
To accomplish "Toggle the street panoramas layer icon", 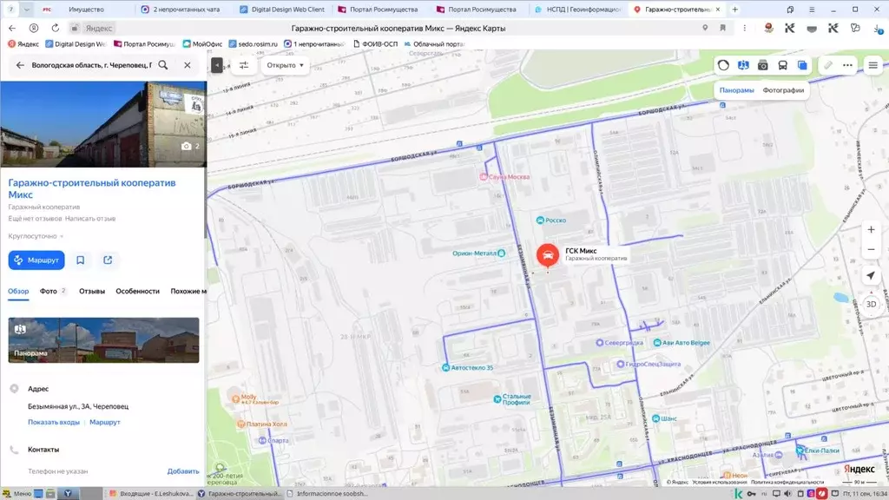I will (x=743, y=65).
